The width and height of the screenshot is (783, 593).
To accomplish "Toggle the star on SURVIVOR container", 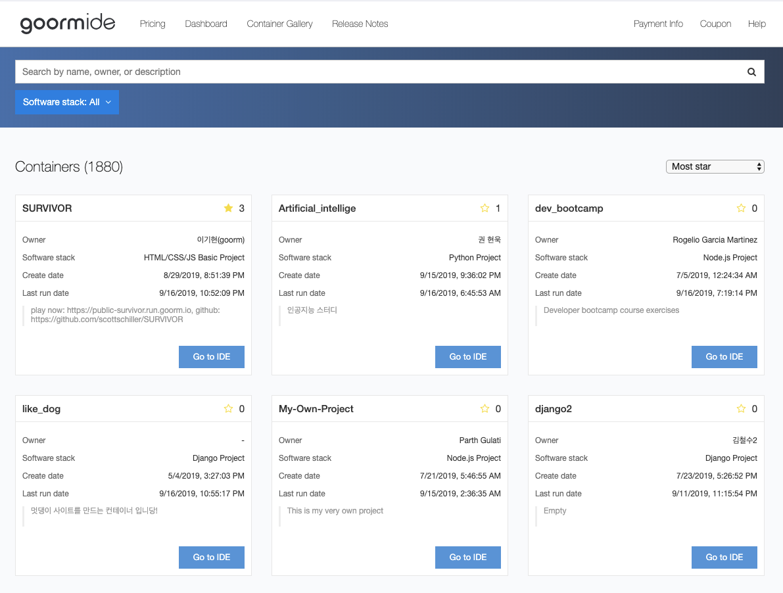I will (x=228, y=208).
